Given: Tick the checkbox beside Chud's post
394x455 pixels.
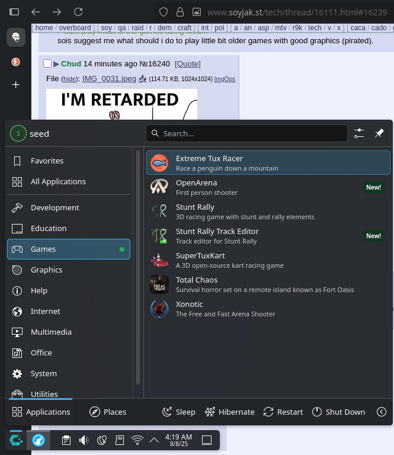Looking at the screenshot, I should pyautogui.click(x=47, y=64).
